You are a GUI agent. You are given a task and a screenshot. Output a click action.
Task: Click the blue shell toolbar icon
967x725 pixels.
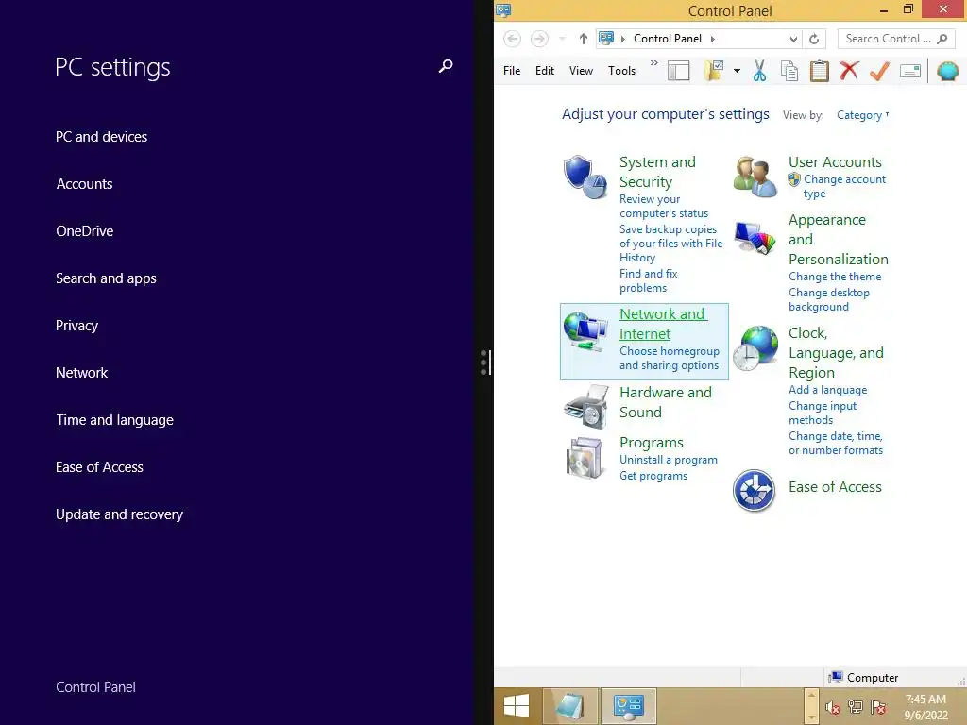coord(947,71)
